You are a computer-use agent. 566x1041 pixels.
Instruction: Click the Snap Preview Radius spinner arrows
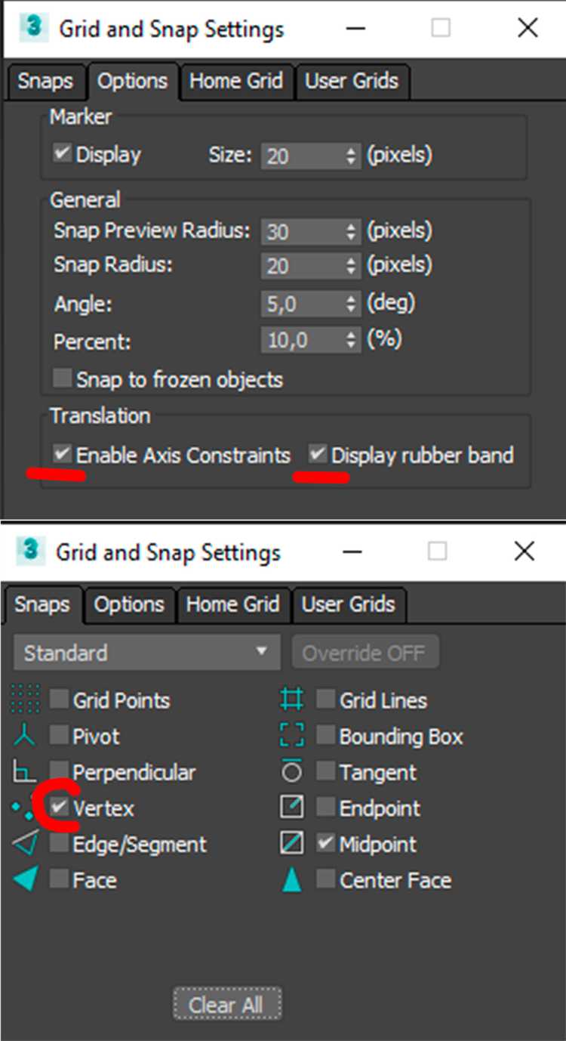click(x=351, y=231)
